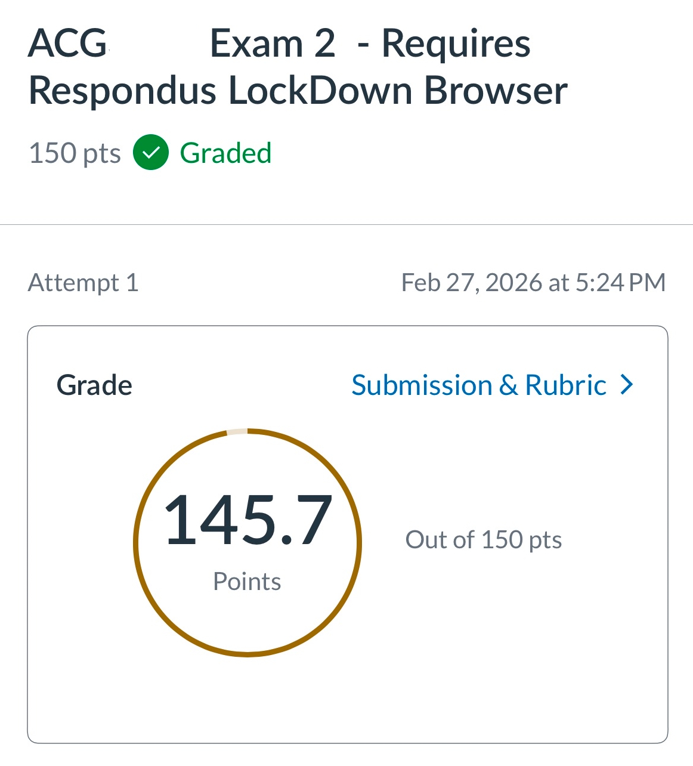Viewport: 693px width, 766px height.
Task: Click the 150 pts label under title
Action: (x=75, y=153)
